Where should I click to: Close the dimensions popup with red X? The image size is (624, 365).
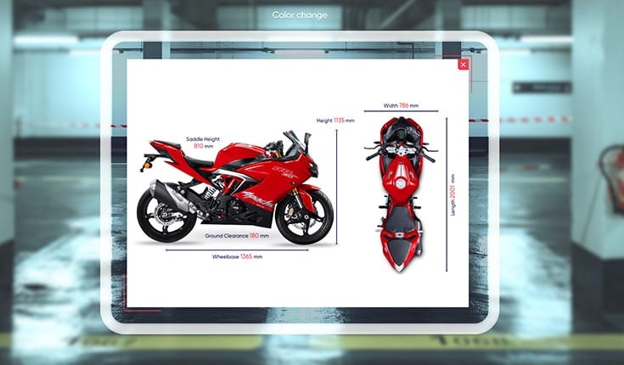point(464,65)
